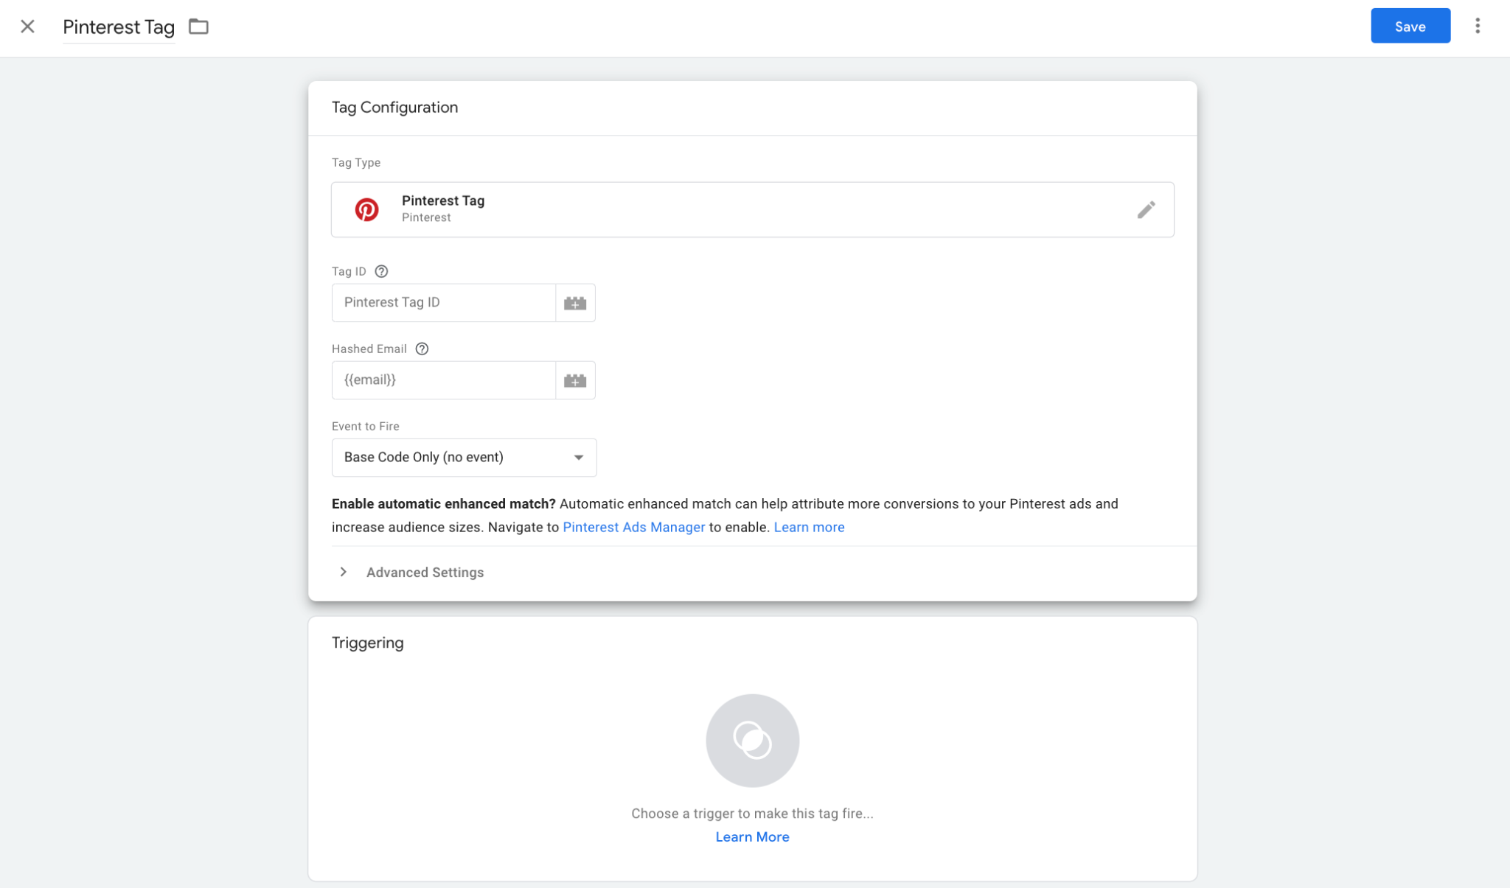Focus the Pinterest Tag ID input field
Image resolution: width=1510 pixels, height=888 pixels.
(444, 303)
